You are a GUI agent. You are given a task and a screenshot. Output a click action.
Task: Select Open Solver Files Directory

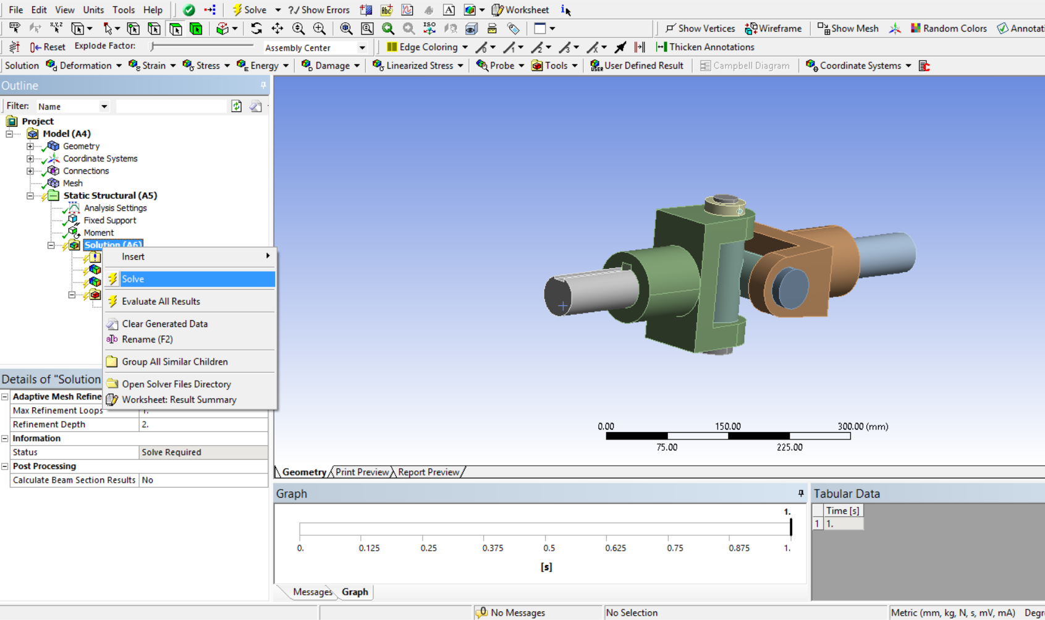click(x=190, y=384)
